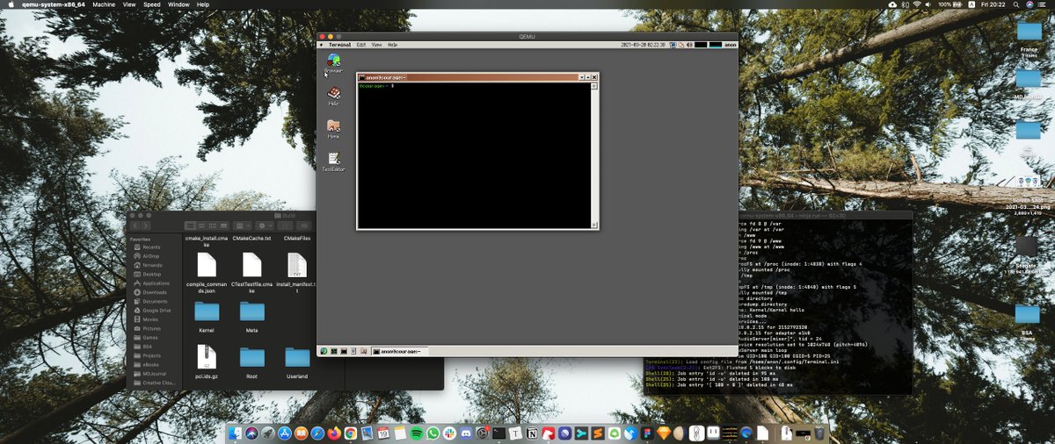Select install_manifest.txt file in Finder
This screenshot has width=1055, height=444.
pyautogui.click(x=297, y=265)
